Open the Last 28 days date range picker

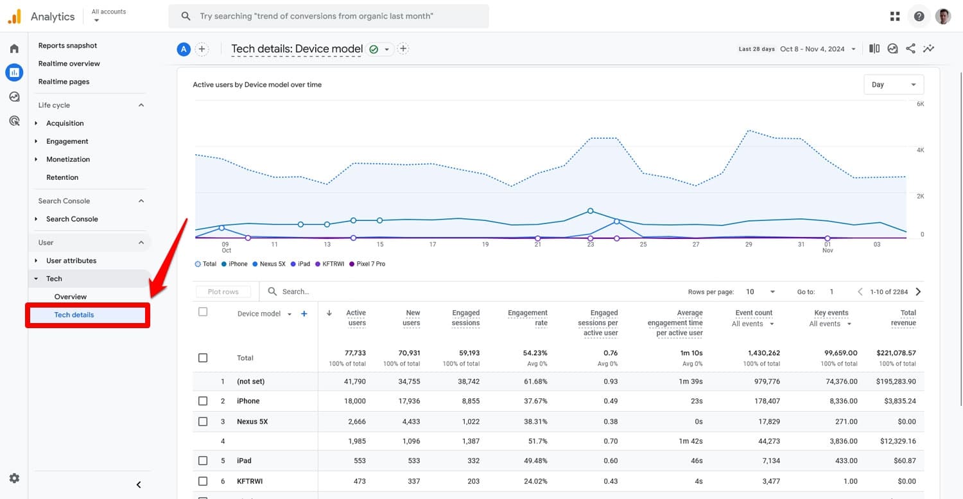796,48
